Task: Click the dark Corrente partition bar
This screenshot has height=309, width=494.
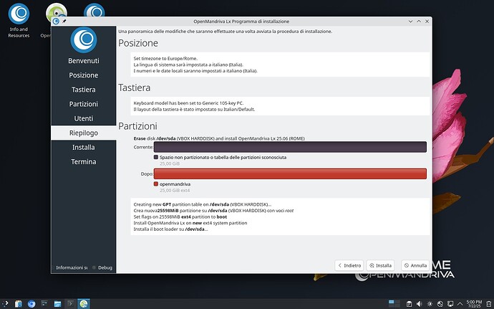Action: tap(290, 147)
